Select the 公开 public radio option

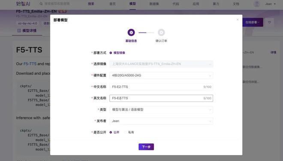coord(111,132)
